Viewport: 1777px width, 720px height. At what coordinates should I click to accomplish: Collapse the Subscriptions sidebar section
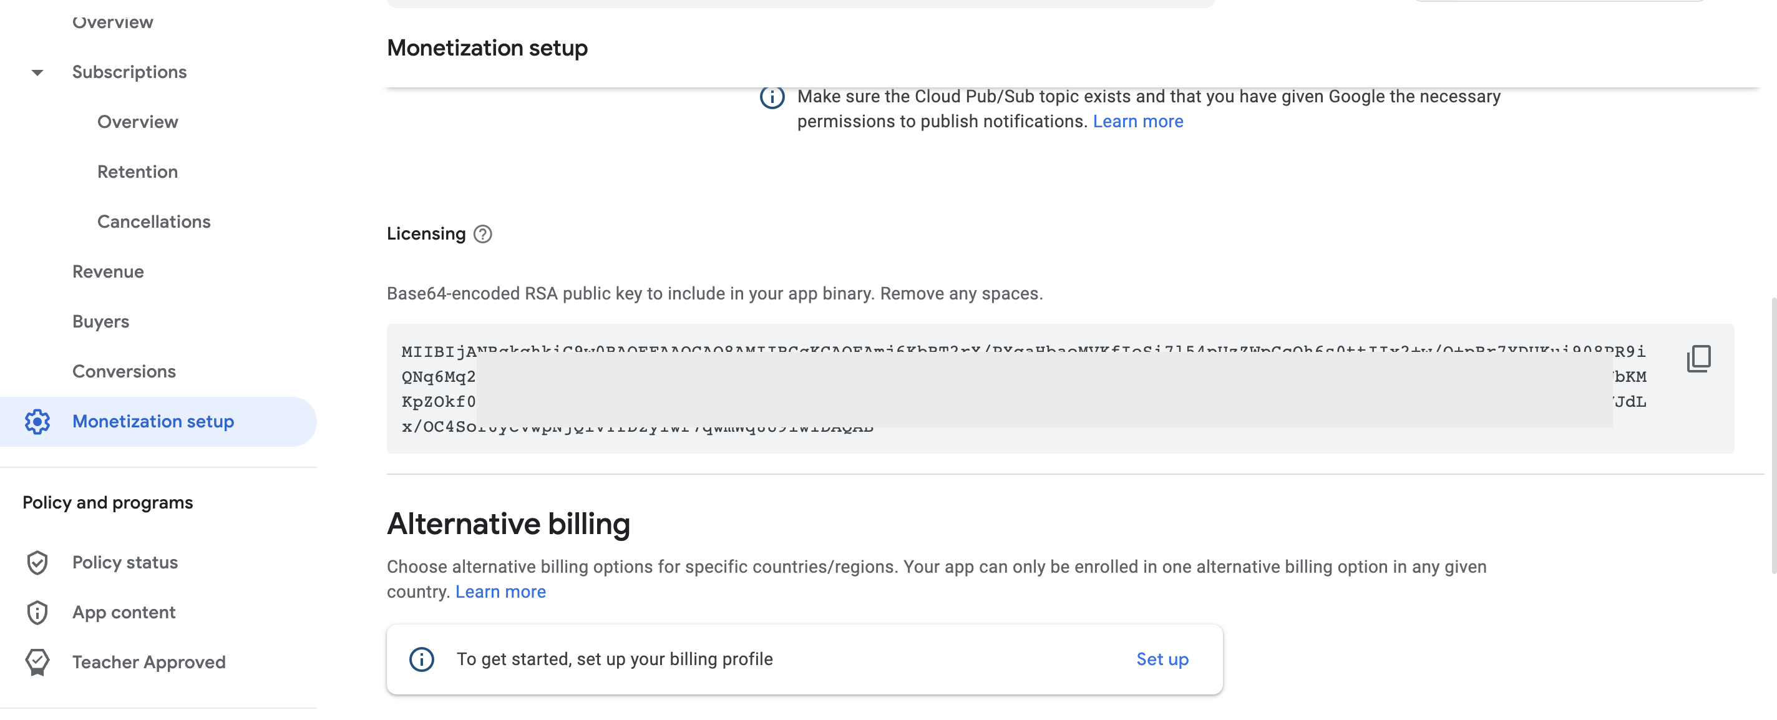tap(37, 72)
